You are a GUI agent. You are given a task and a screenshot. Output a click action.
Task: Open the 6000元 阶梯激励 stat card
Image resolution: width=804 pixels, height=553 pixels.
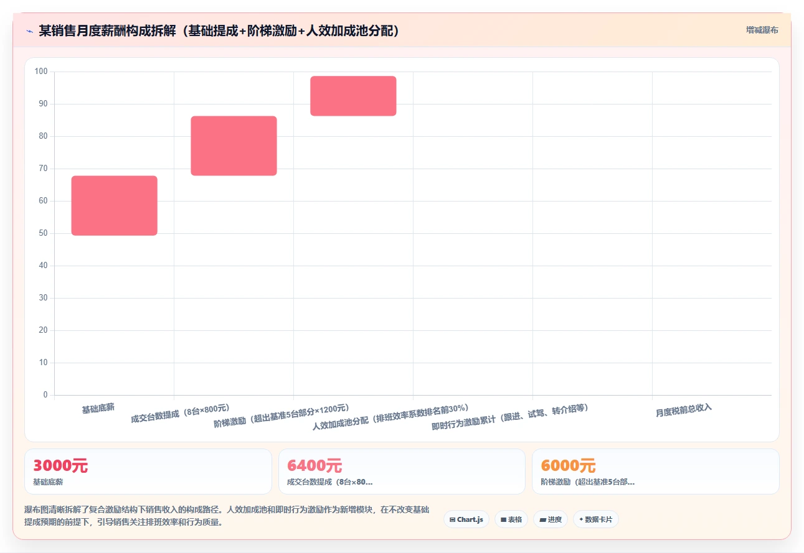[655, 472]
